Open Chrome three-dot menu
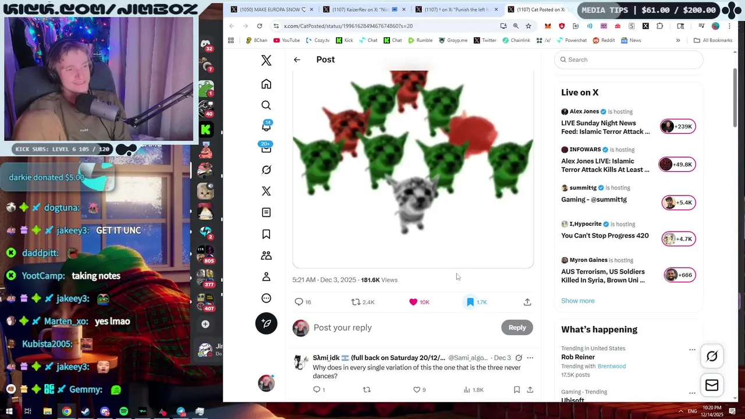The image size is (745, 419). point(729,26)
